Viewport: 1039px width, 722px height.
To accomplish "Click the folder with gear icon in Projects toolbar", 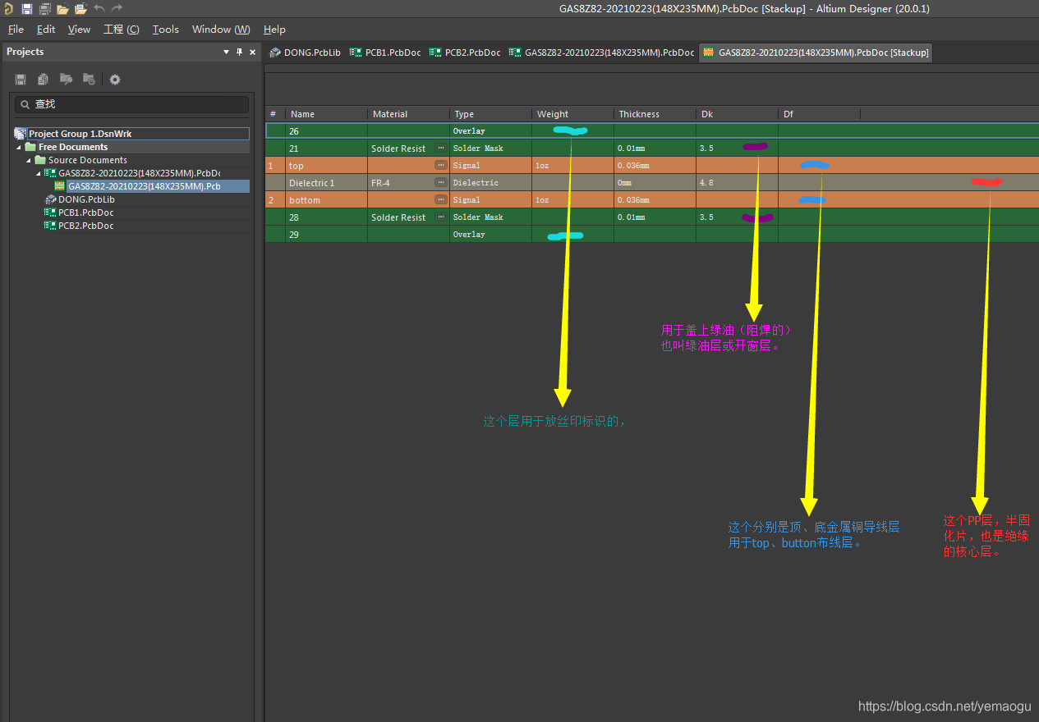I will click(x=89, y=80).
